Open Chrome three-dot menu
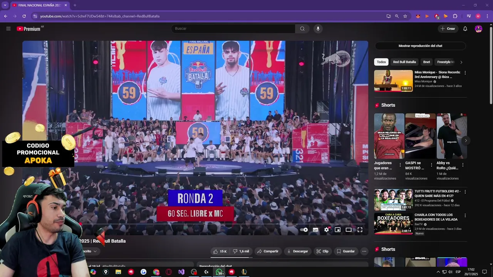 487,16
